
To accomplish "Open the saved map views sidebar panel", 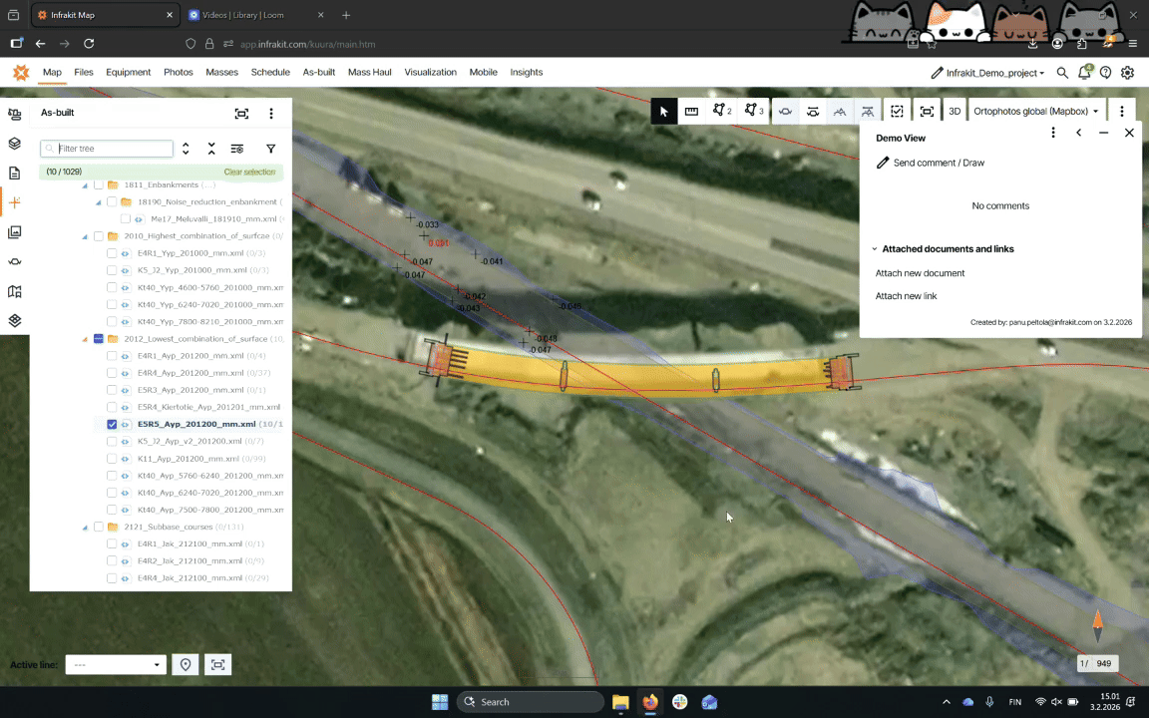I will point(15,291).
